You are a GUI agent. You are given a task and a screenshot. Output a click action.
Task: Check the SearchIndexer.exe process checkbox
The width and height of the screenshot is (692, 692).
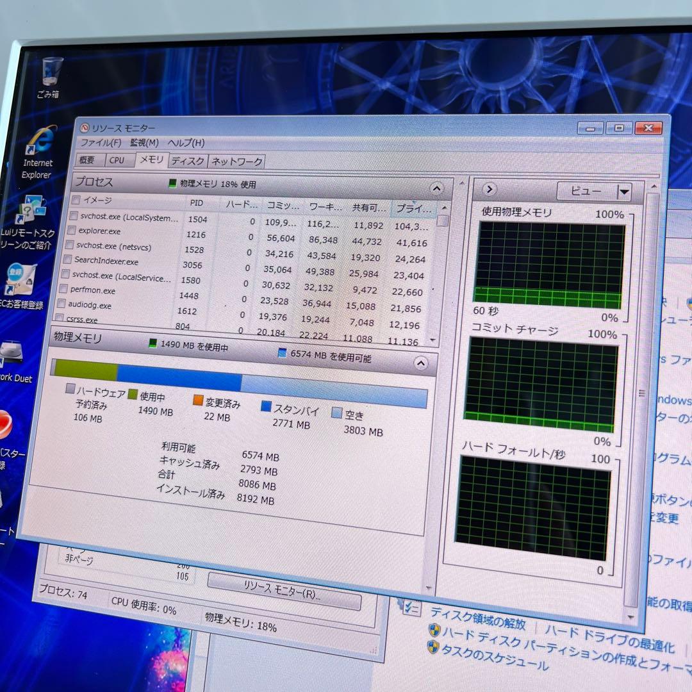pos(67,259)
